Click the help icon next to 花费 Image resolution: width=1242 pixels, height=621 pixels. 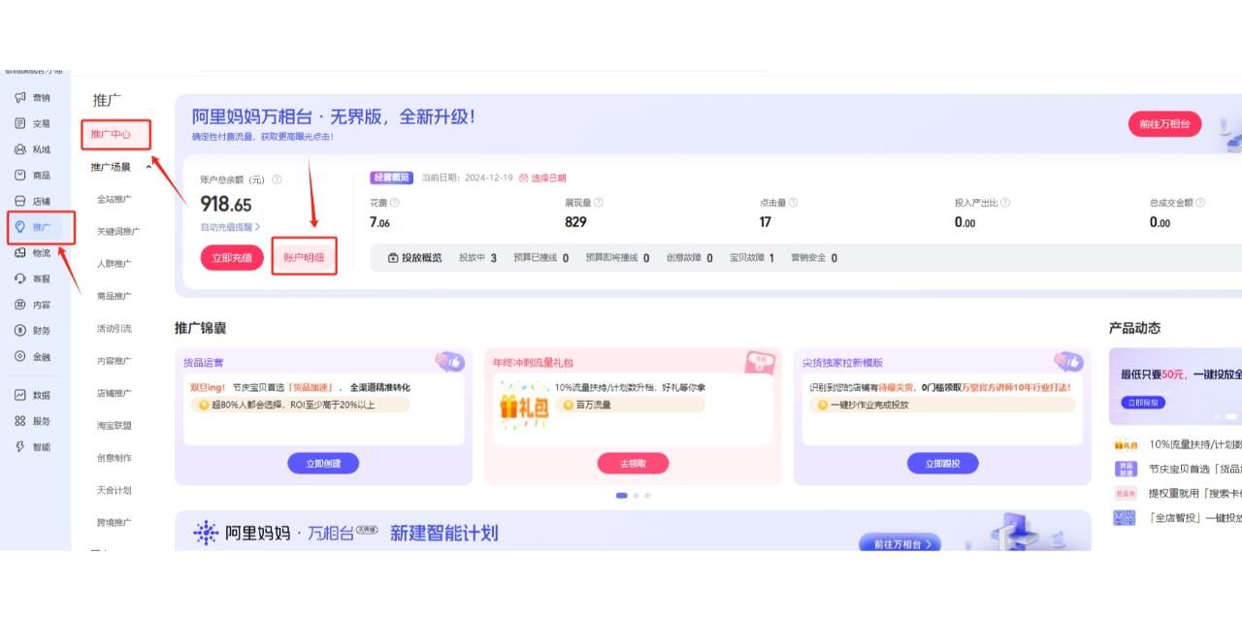click(x=394, y=203)
